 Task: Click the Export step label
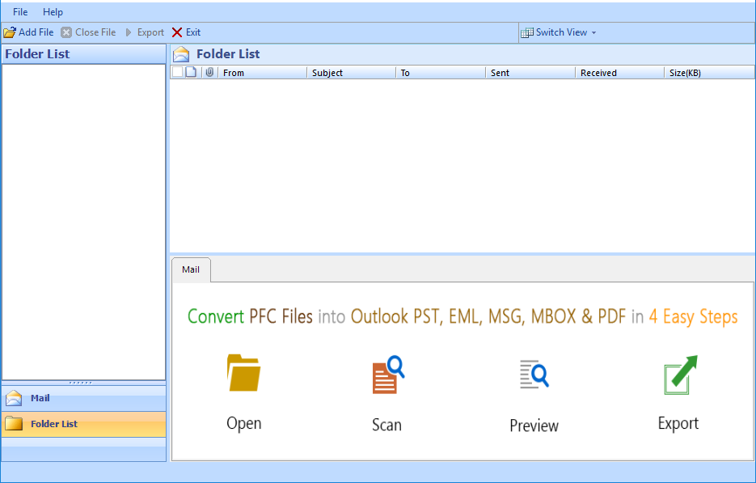678,423
